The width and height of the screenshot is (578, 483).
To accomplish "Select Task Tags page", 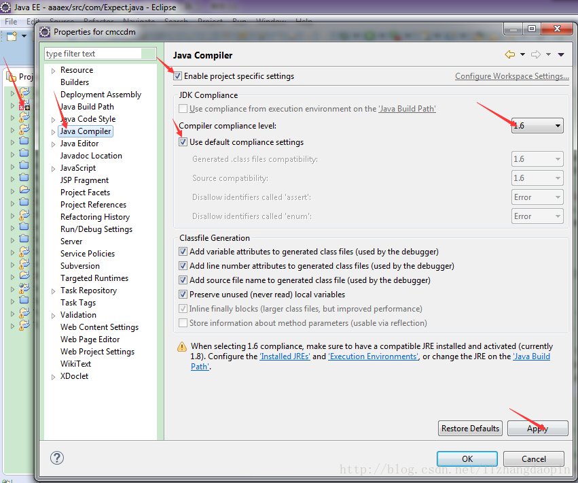I will 78,303.
